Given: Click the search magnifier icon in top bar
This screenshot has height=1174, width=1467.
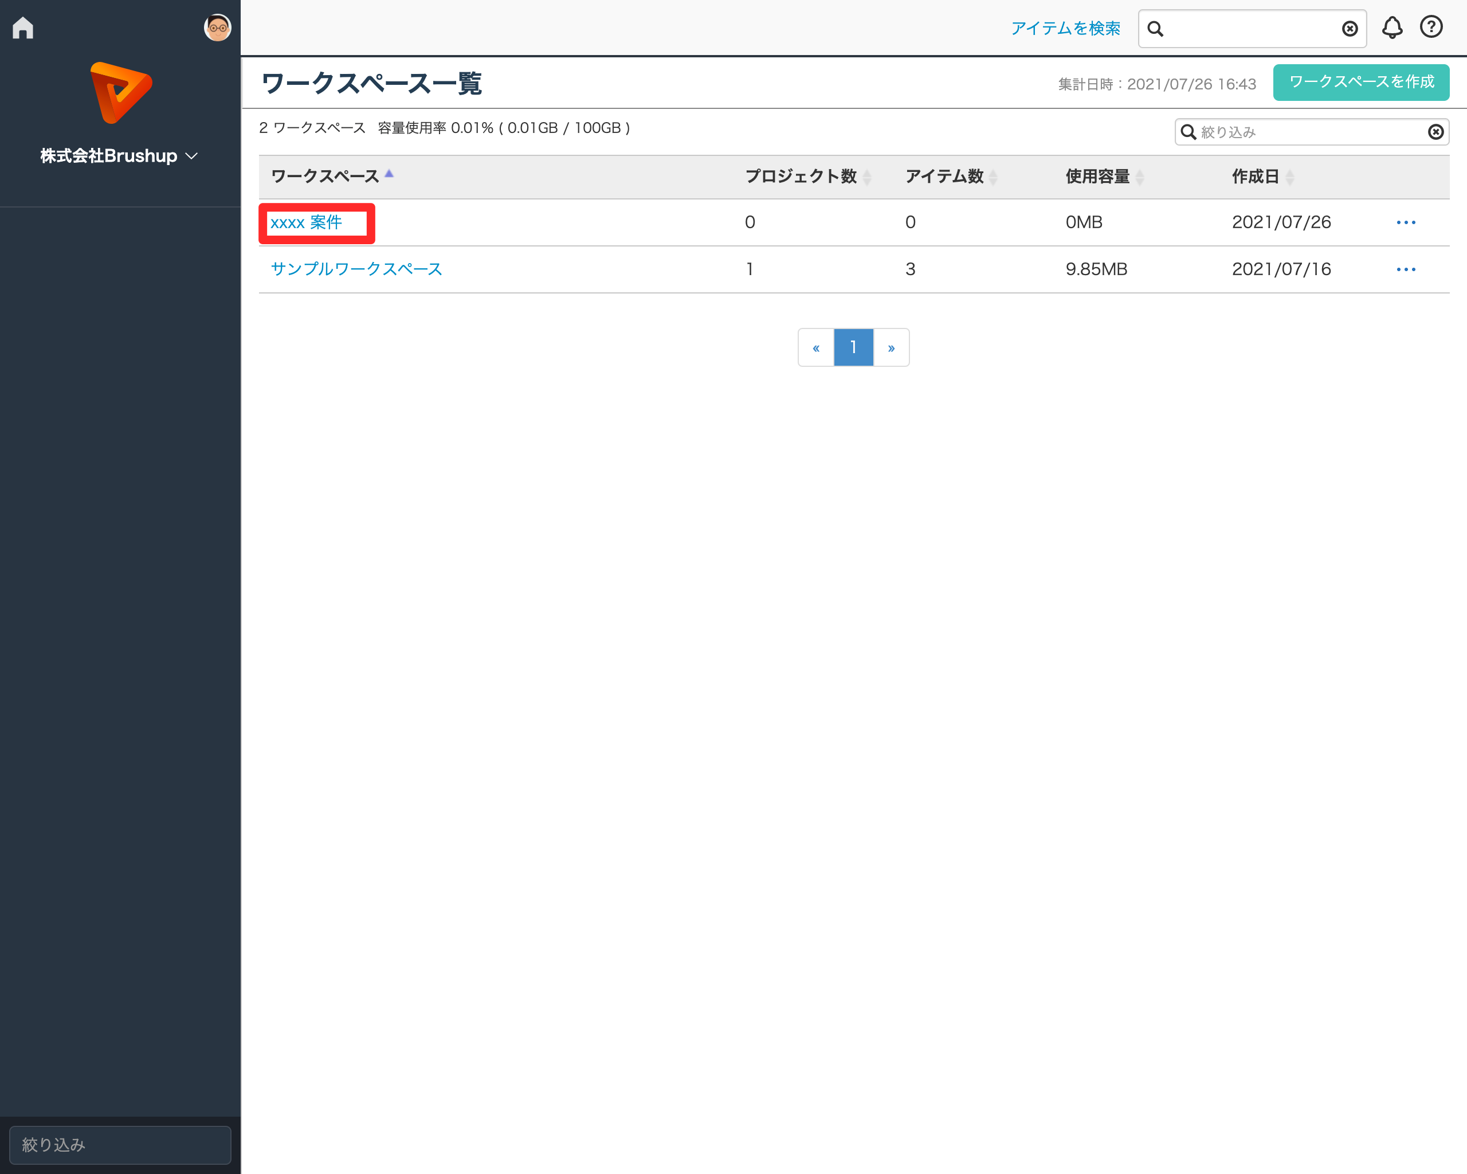Looking at the screenshot, I should click(x=1155, y=29).
